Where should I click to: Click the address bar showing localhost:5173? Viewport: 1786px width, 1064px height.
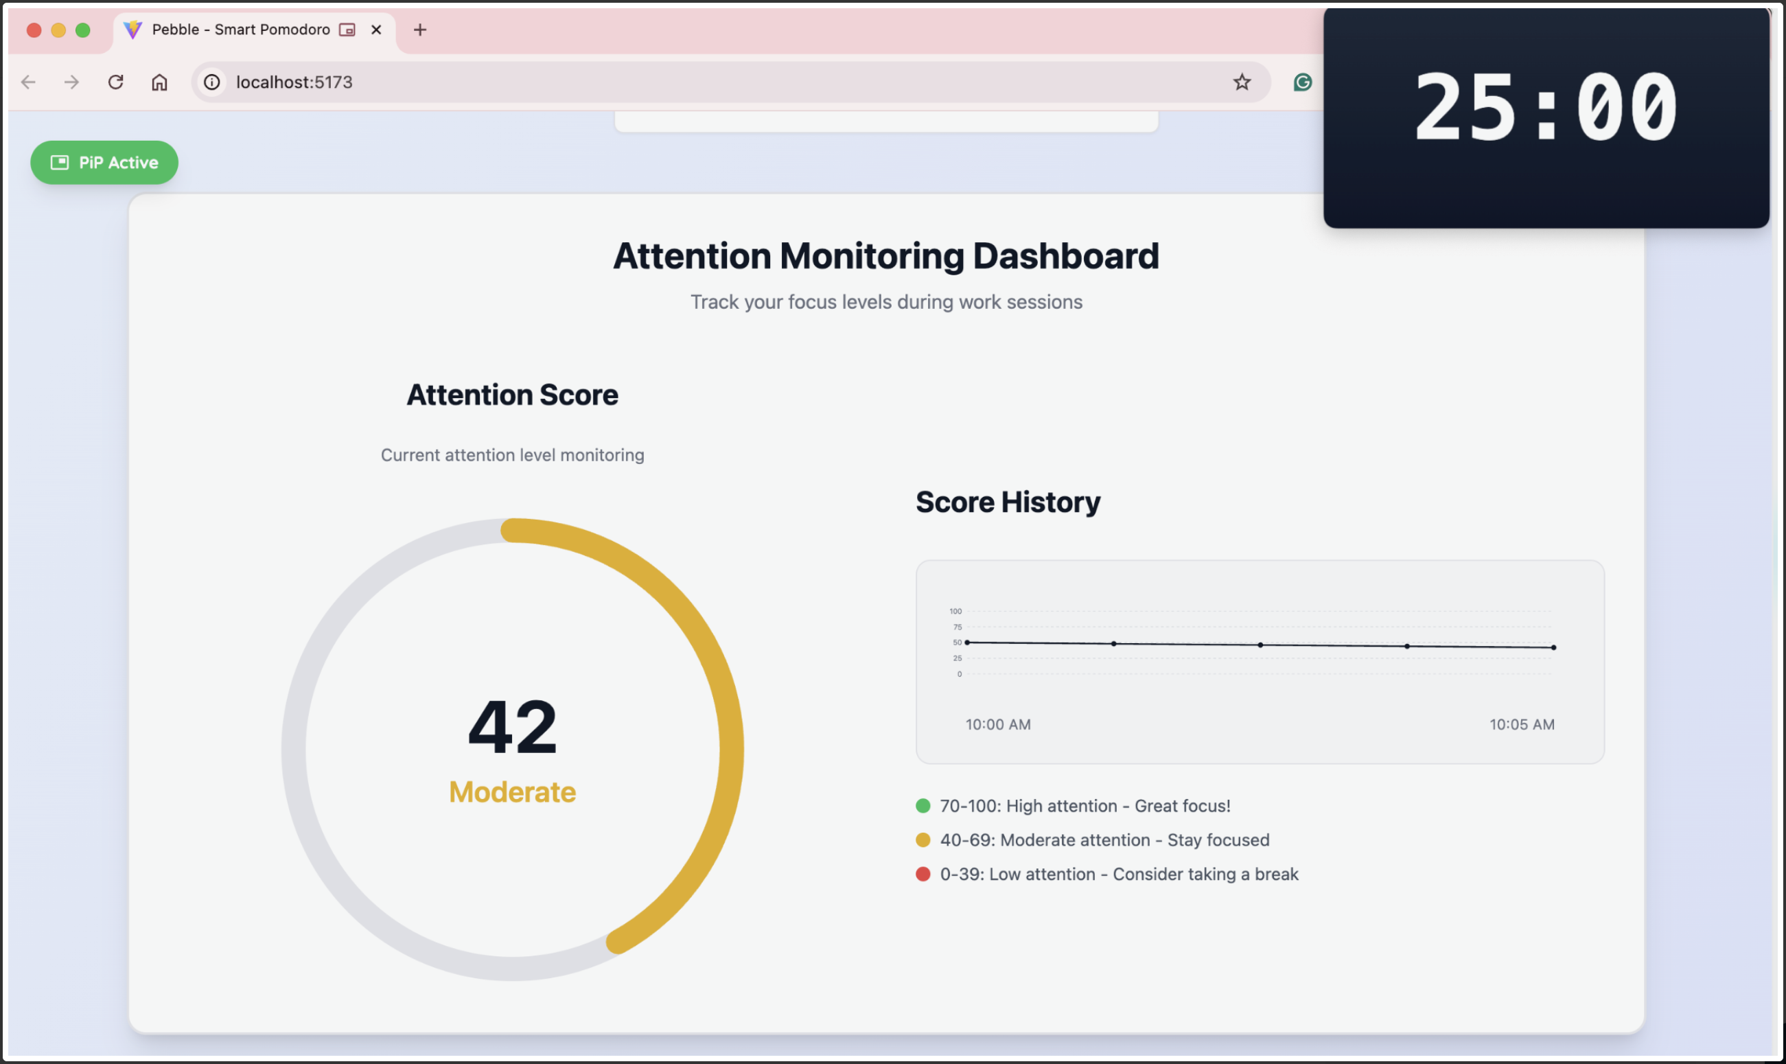295,82
